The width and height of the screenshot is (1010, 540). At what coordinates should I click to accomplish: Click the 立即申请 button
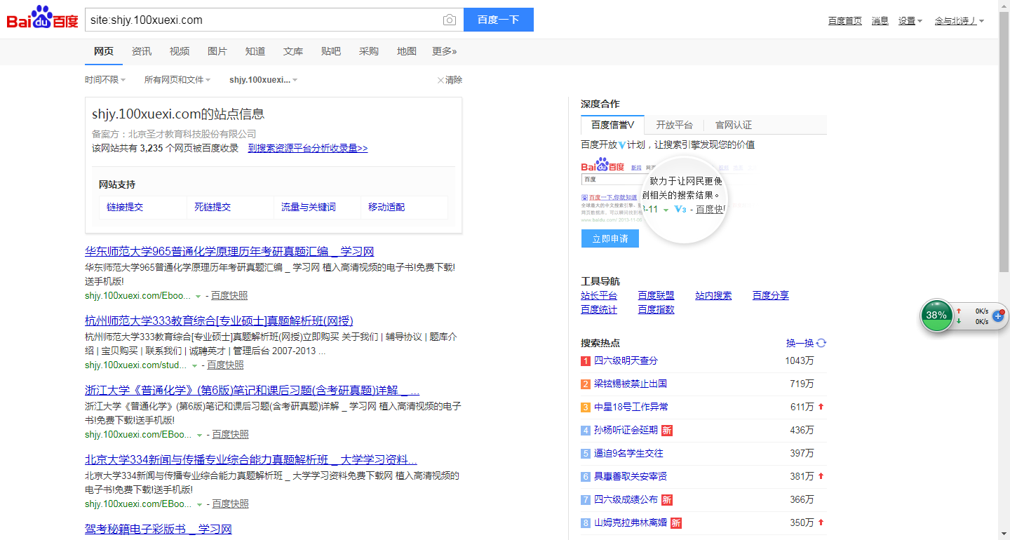[x=610, y=238]
